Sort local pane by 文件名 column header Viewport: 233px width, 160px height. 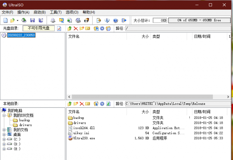96,112
